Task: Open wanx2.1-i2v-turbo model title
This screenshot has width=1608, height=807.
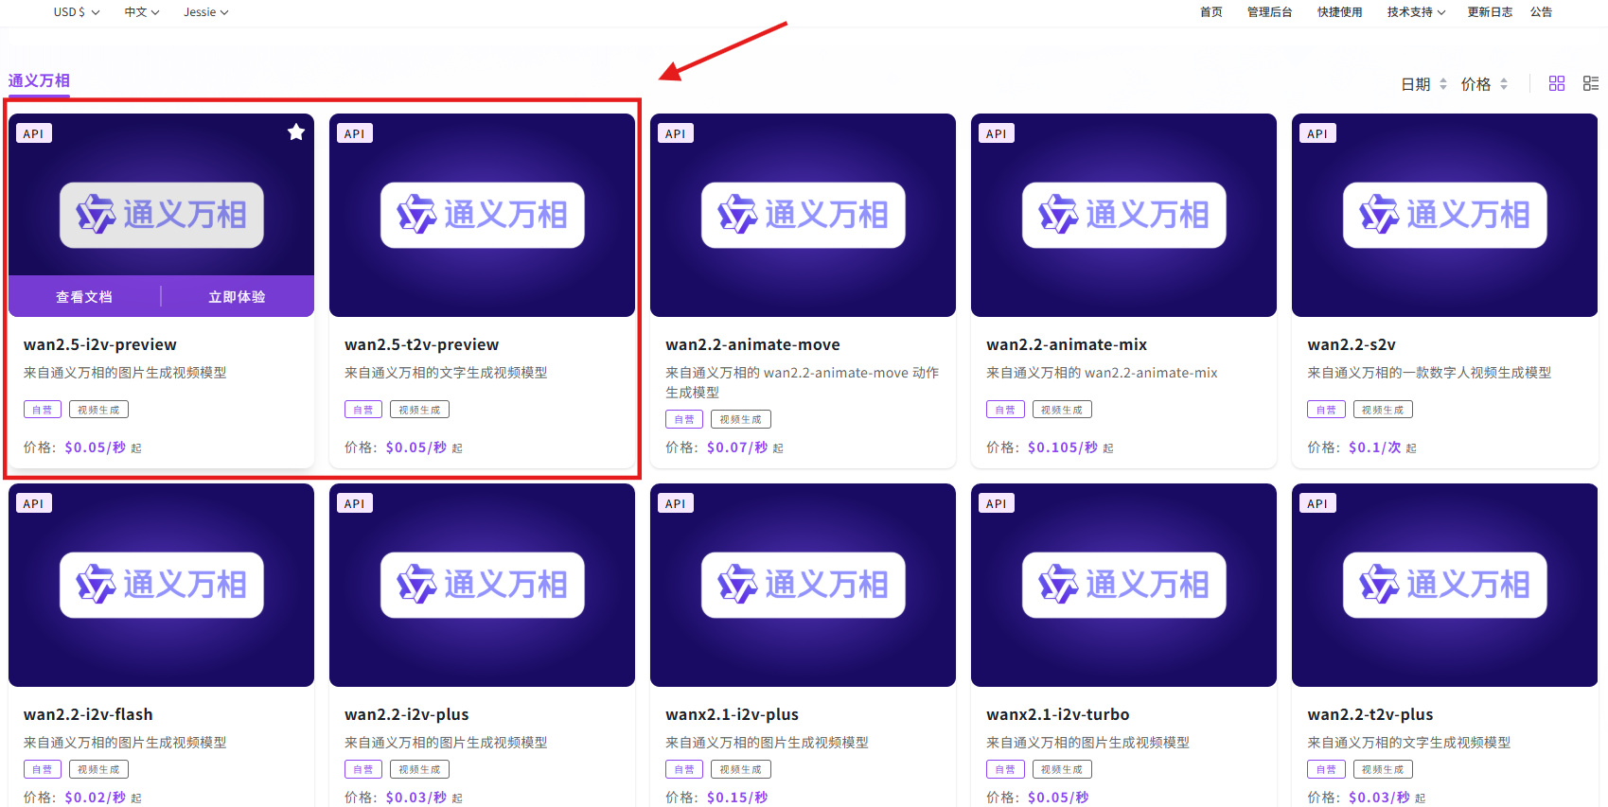Action: (x=1058, y=714)
